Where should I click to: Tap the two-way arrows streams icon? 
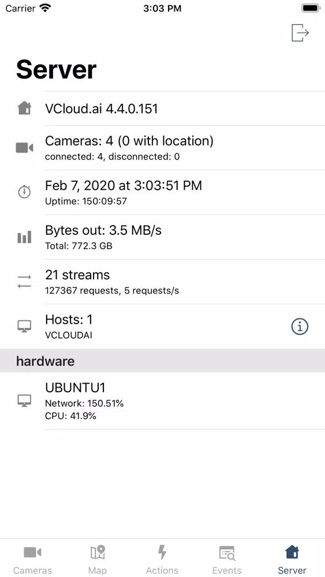[x=24, y=282]
